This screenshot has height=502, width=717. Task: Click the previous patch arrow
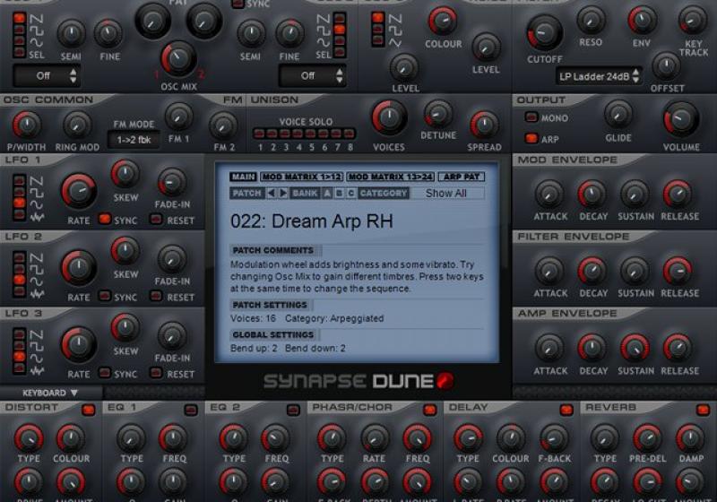pos(272,193)
